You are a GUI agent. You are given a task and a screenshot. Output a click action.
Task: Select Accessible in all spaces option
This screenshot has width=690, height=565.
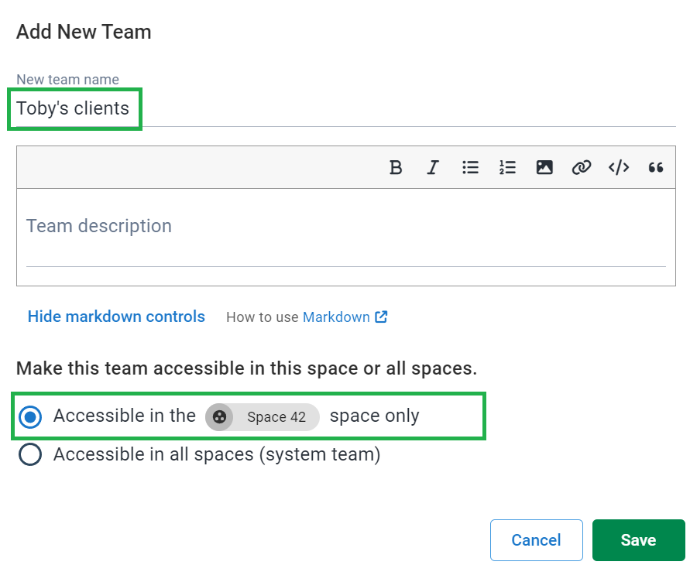[x=30, y=454]
